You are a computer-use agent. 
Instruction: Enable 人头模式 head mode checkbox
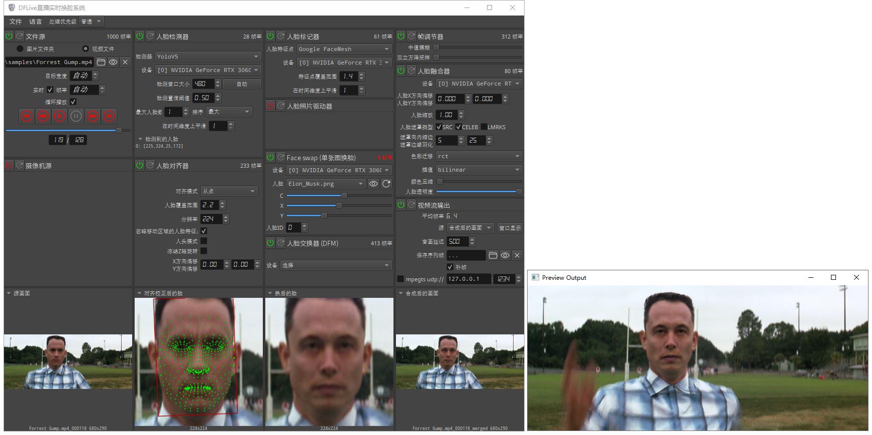(204, 241)
